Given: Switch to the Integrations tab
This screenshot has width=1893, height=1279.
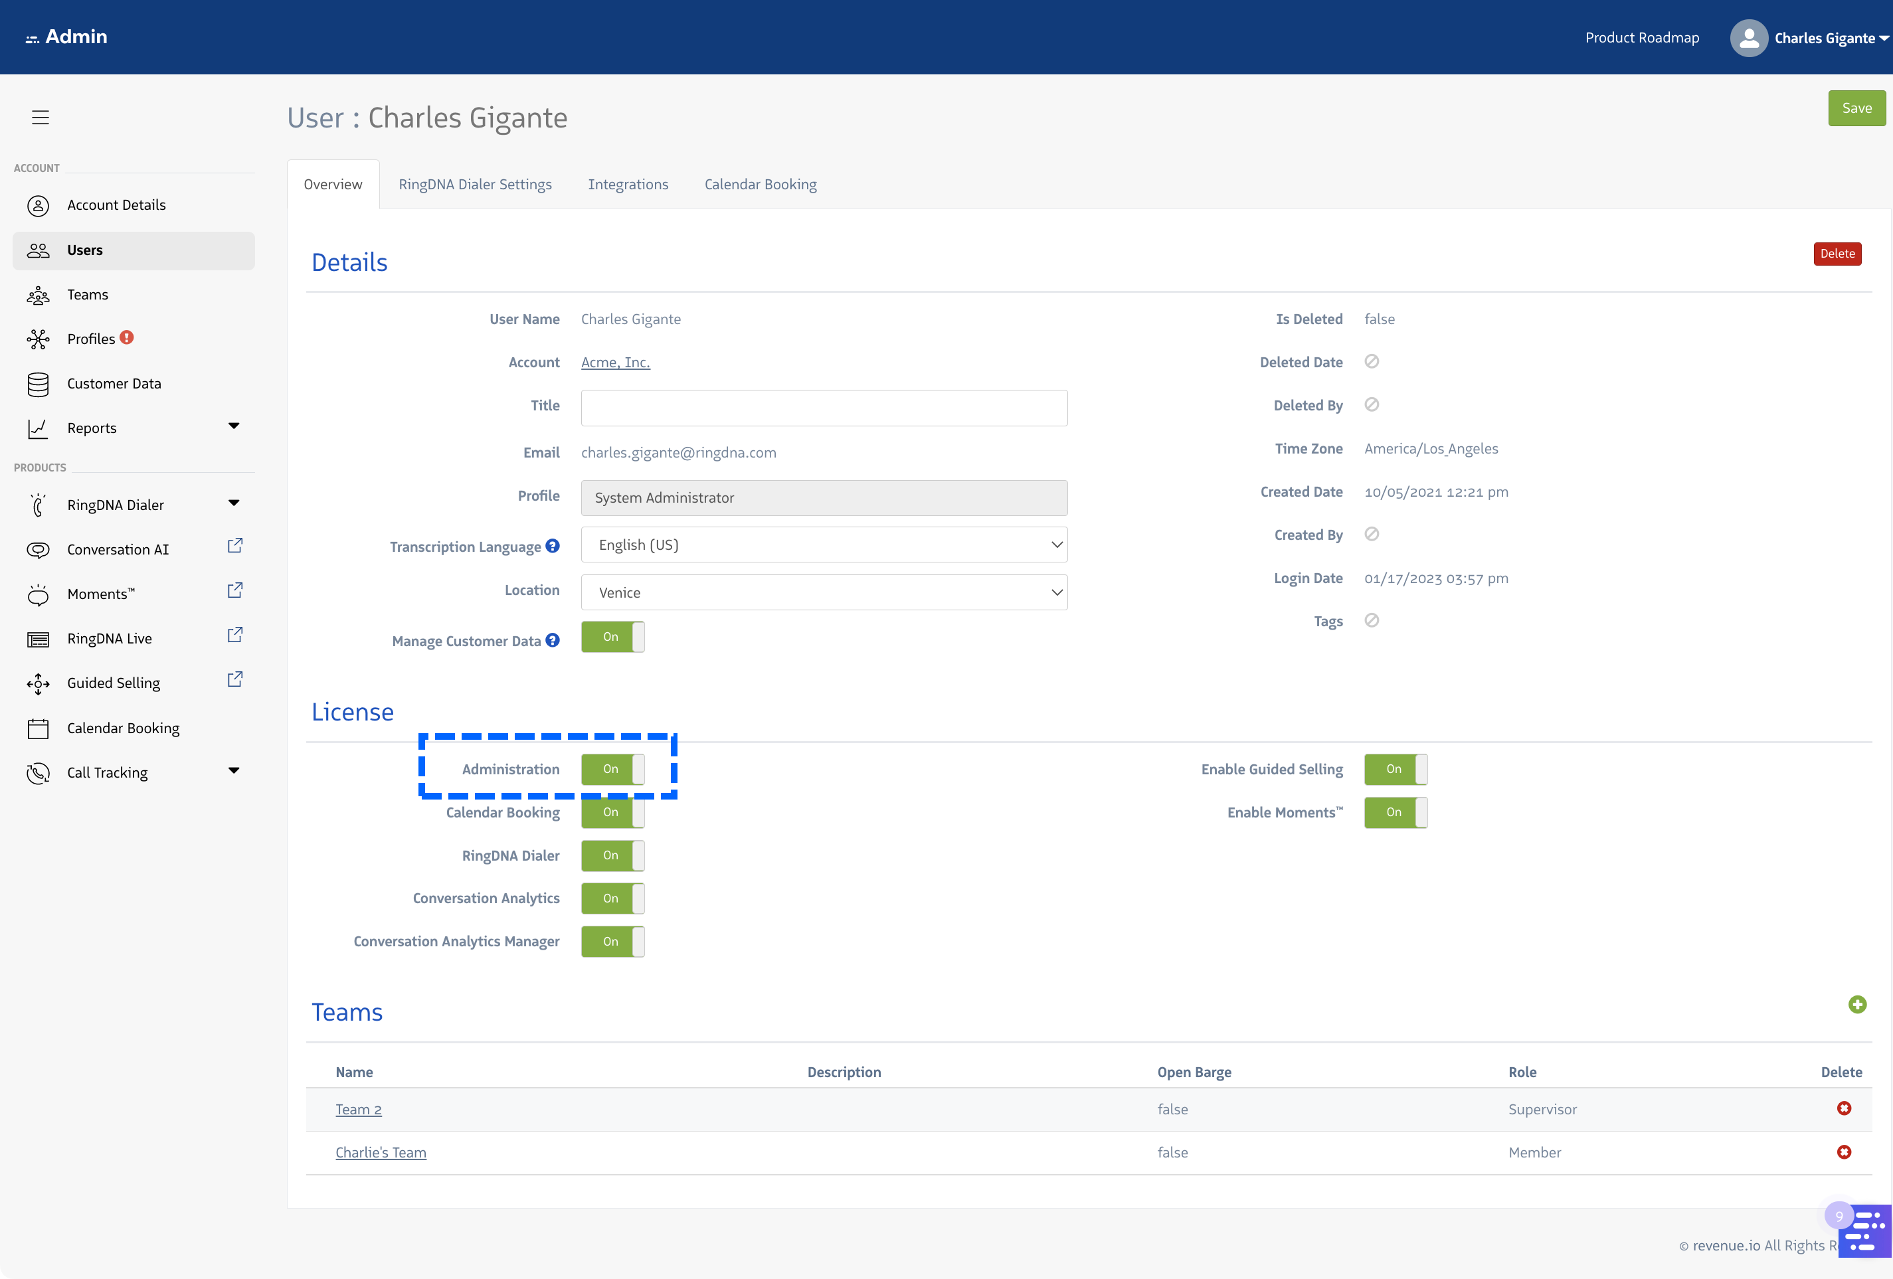Looking at the screenshot, I should [628, 184].
